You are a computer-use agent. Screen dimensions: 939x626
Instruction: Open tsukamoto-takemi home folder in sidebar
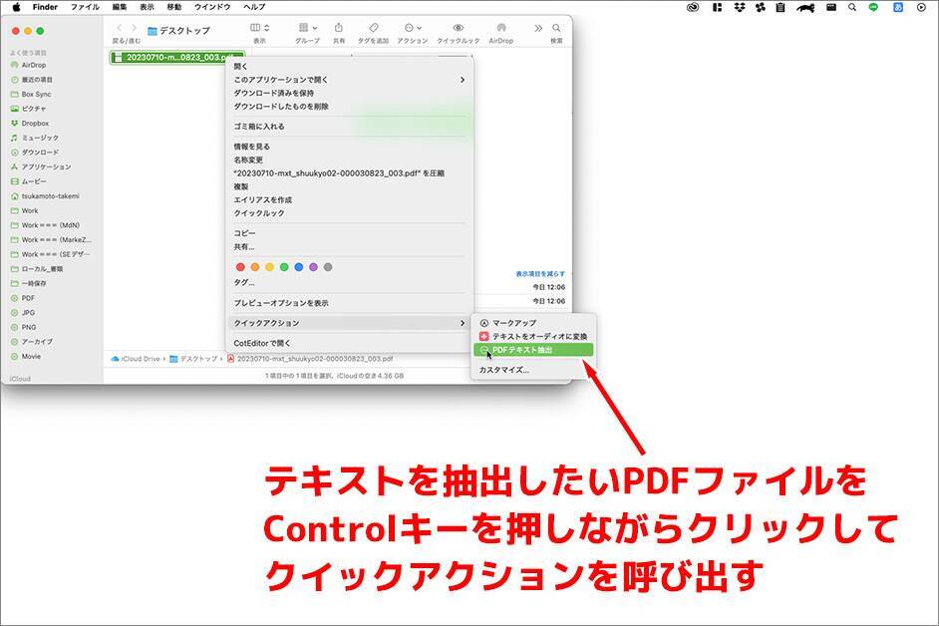[x=50, y=196]
